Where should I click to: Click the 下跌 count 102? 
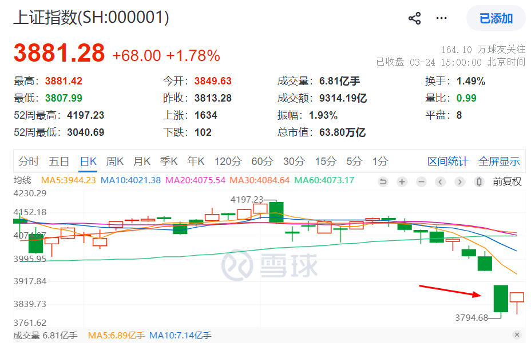pos(203,132)
